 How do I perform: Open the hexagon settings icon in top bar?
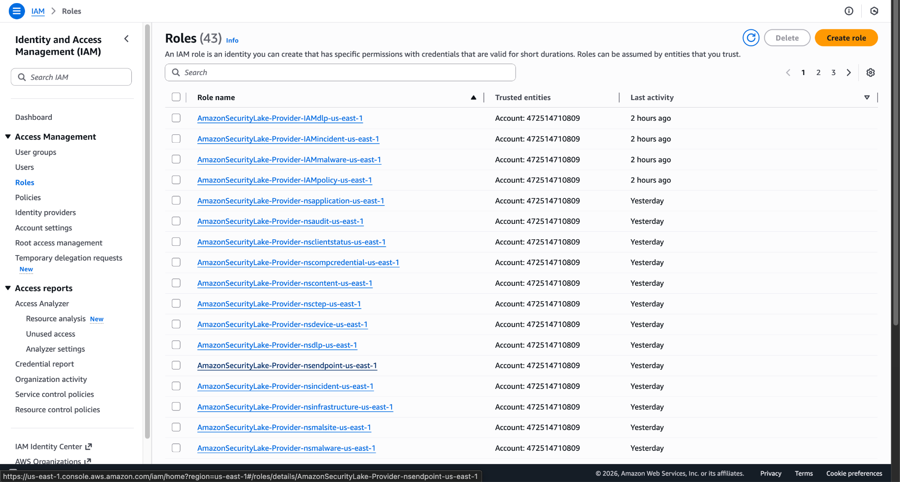tap(874, 11)
